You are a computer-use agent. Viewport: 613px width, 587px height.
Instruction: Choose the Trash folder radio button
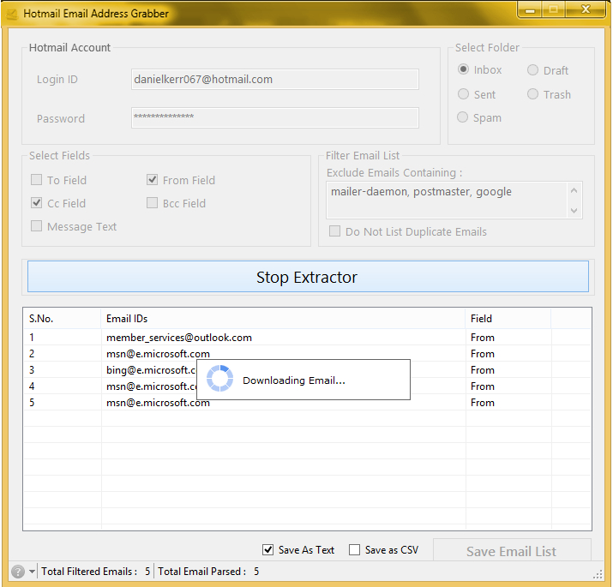[x=533, y=94]
